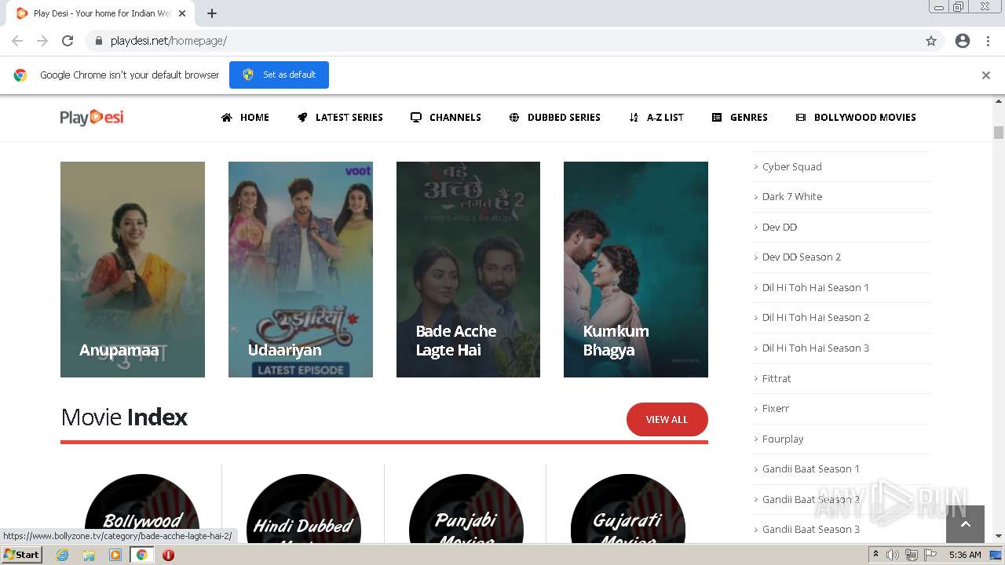Open Cyber Squad in the sidebar list

(x=792, y=166)
